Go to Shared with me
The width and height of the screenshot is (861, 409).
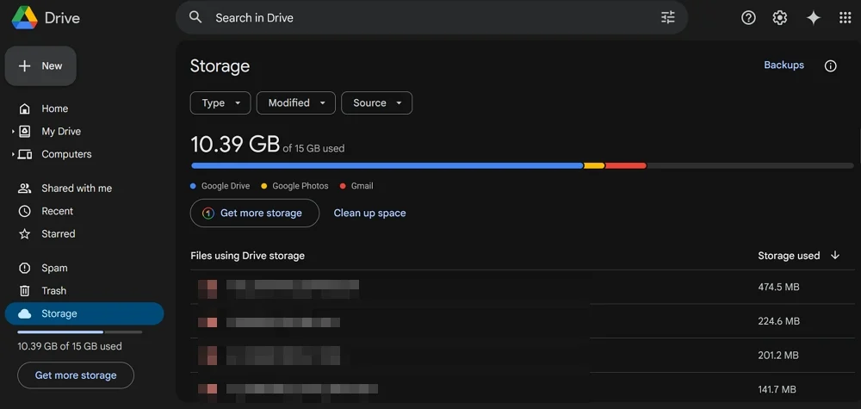click(76, 189)
